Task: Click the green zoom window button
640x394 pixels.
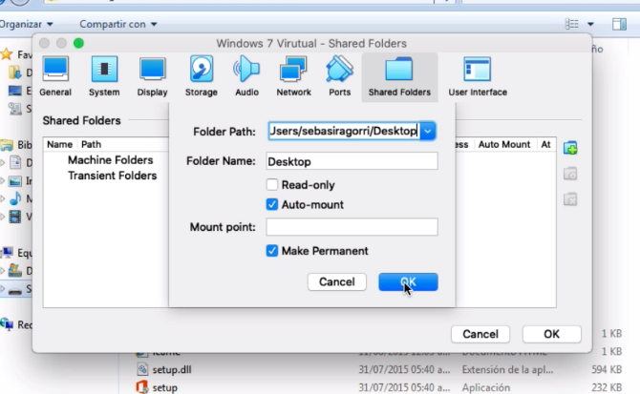Action: (78, 43)
